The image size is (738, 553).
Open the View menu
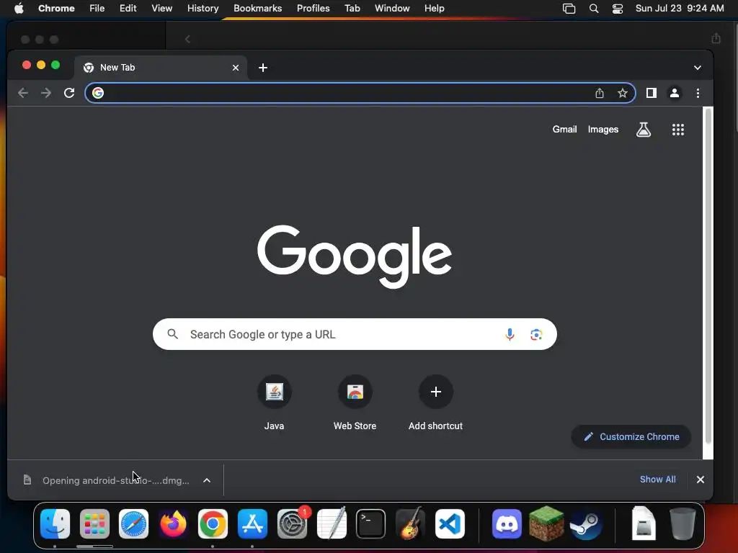[x=162, y=8]
